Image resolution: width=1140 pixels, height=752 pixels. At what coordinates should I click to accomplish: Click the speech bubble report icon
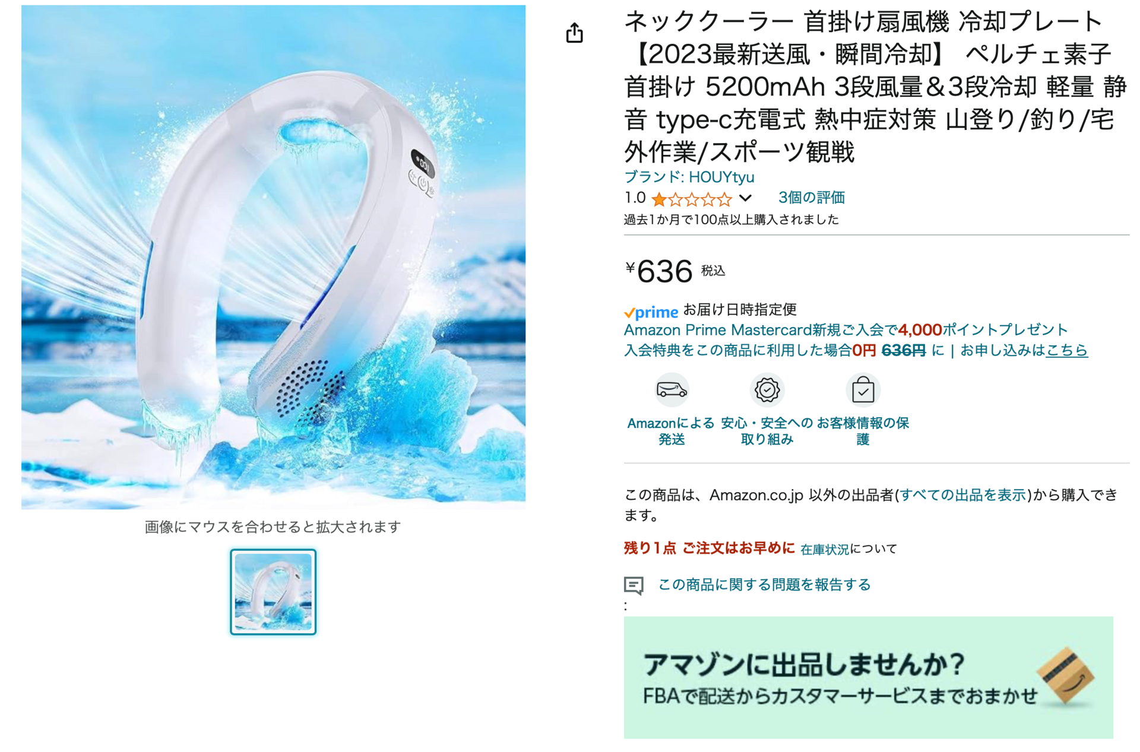click(x=634, y=585)
